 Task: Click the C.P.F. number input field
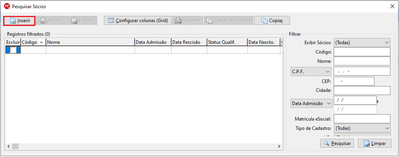pos(362,71)
